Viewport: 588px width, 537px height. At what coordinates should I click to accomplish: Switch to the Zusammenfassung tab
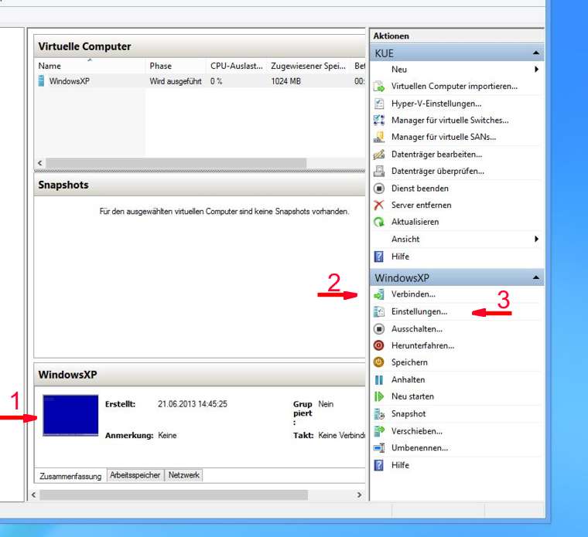coord(70,476)
